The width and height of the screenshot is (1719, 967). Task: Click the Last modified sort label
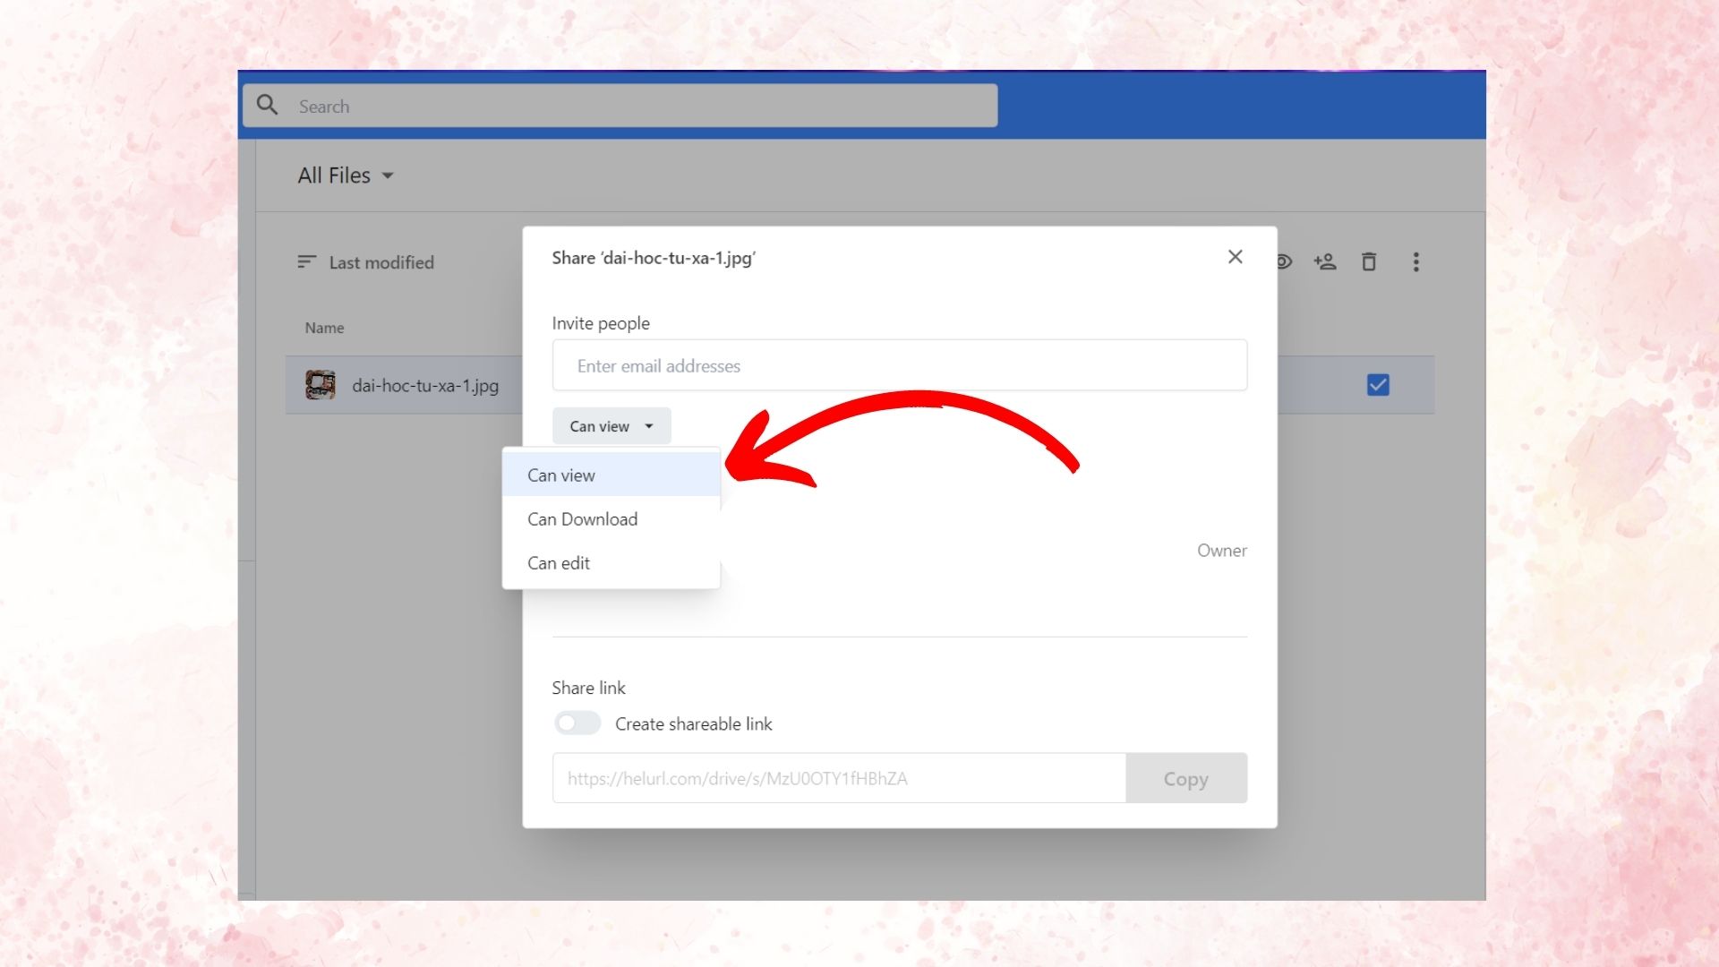tap(381, 262)
